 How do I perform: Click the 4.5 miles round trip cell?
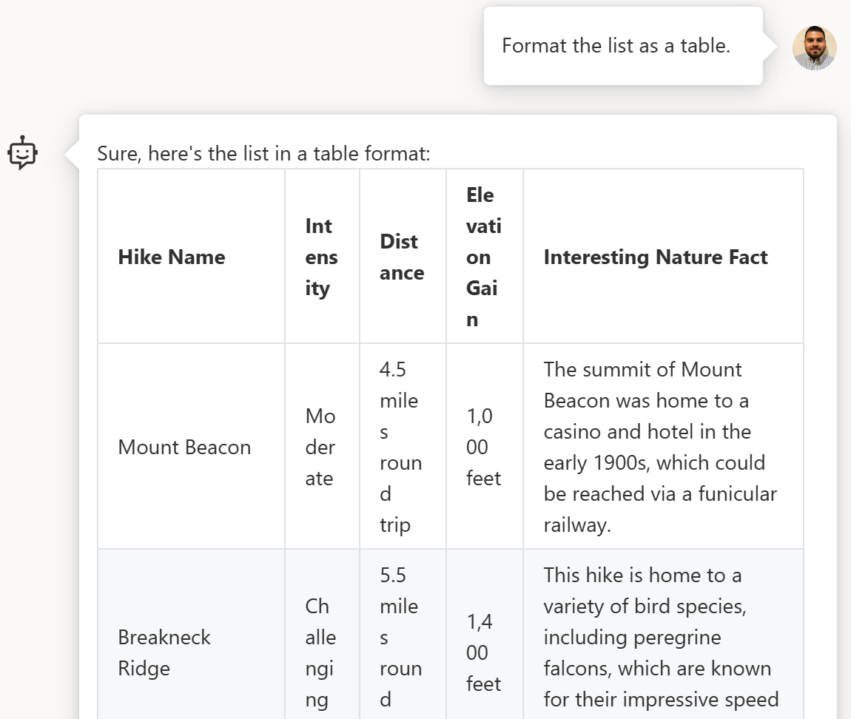tap(400, 448)
